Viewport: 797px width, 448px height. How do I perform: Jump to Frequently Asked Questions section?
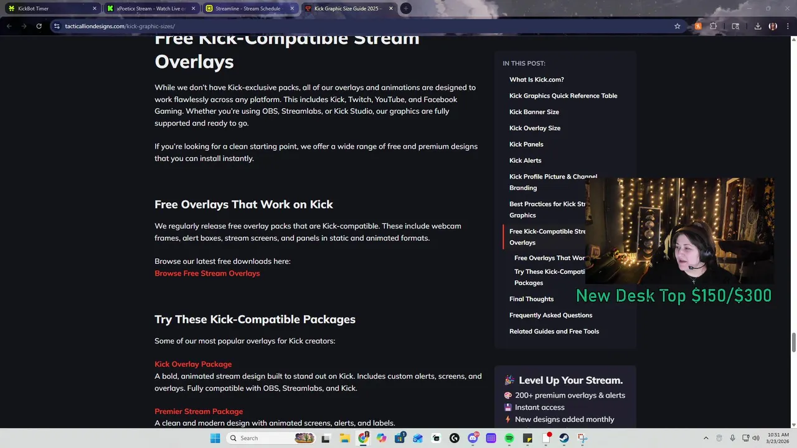pos(551,315)
